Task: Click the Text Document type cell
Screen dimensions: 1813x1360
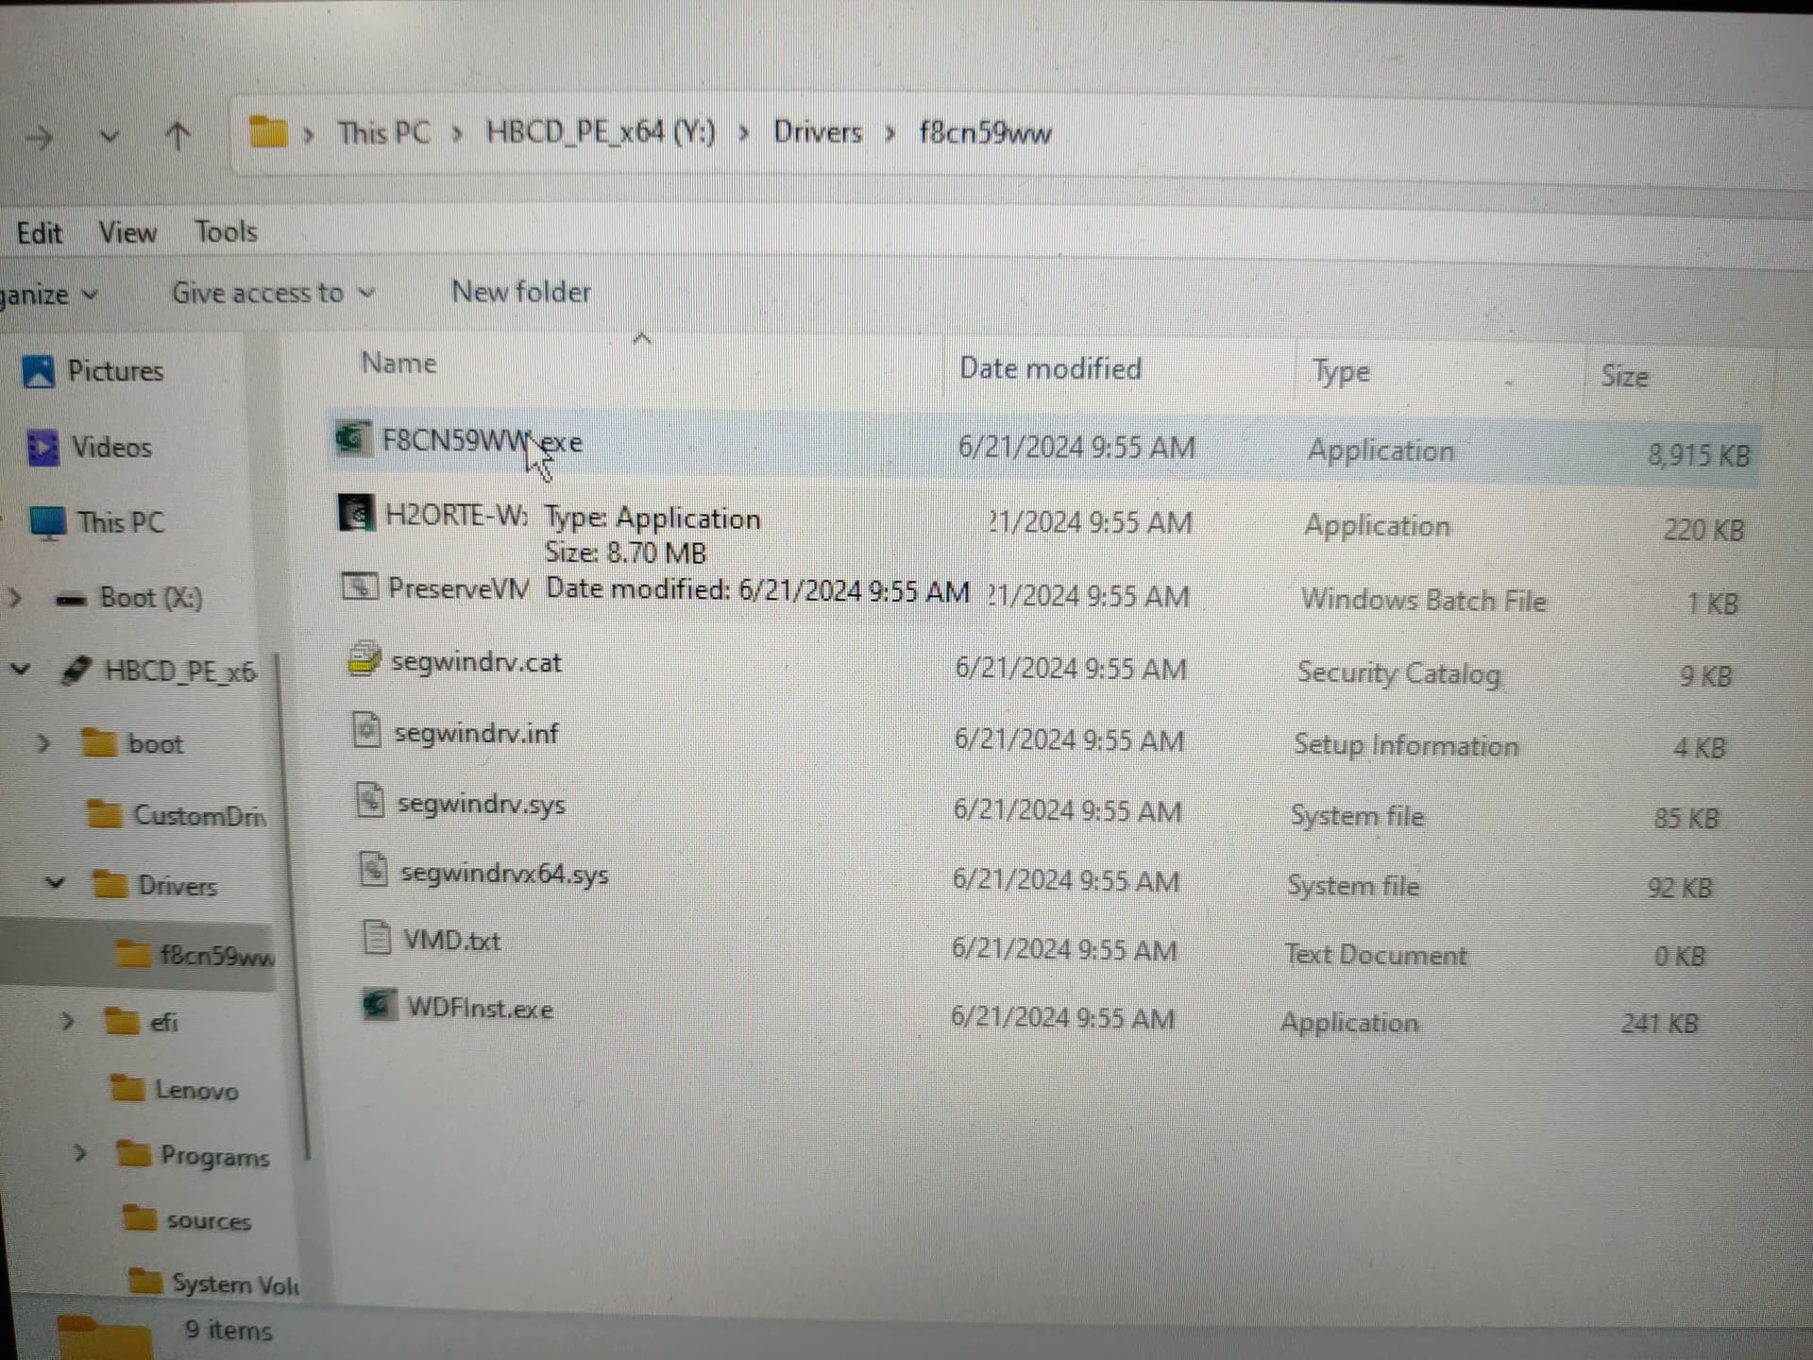Action: click(1376, 955)
